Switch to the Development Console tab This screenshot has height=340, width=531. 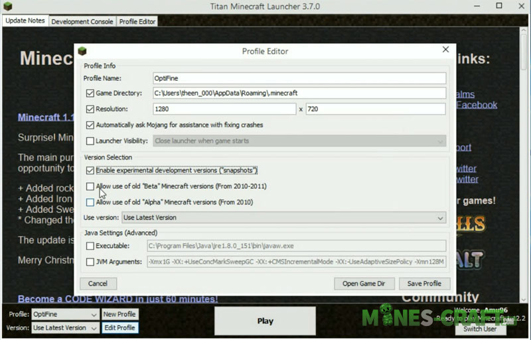82,21
